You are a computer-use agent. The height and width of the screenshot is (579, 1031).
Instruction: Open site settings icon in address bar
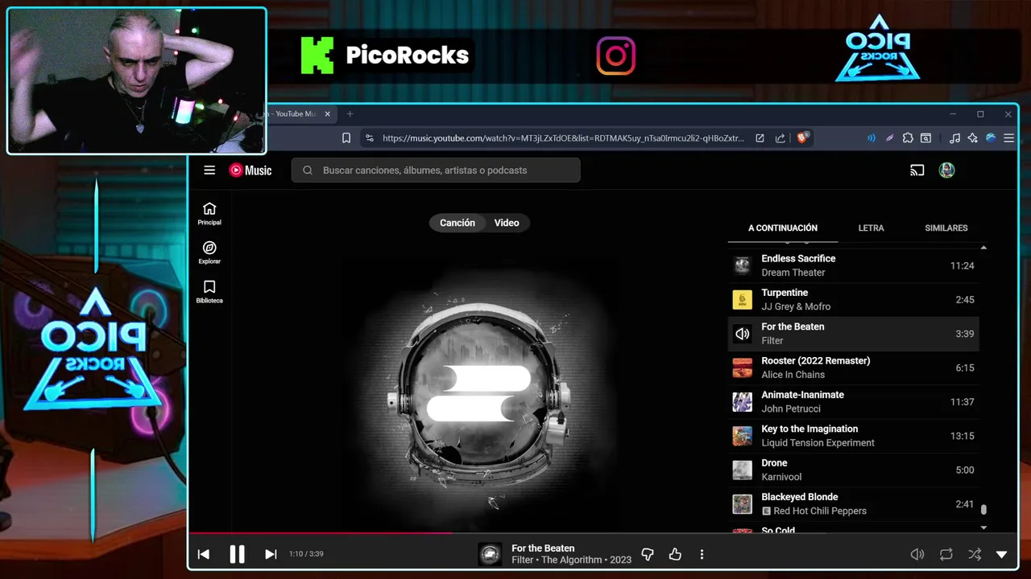tap(370, 138)
